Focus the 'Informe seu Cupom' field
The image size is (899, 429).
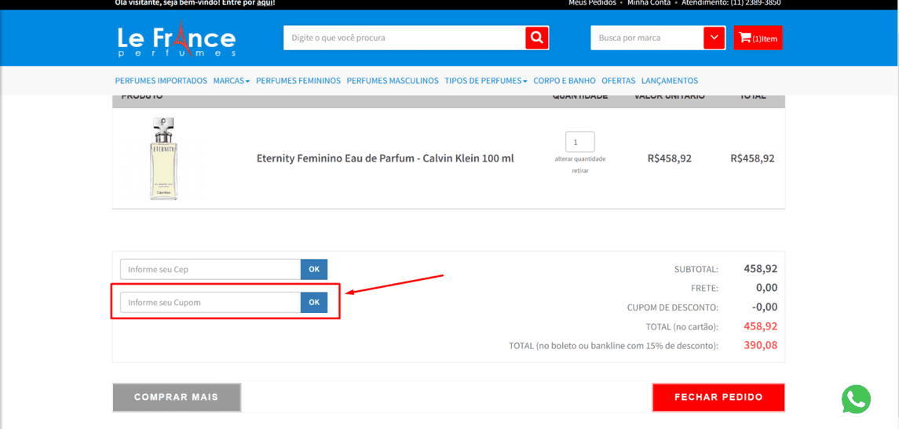pos(210,303)
